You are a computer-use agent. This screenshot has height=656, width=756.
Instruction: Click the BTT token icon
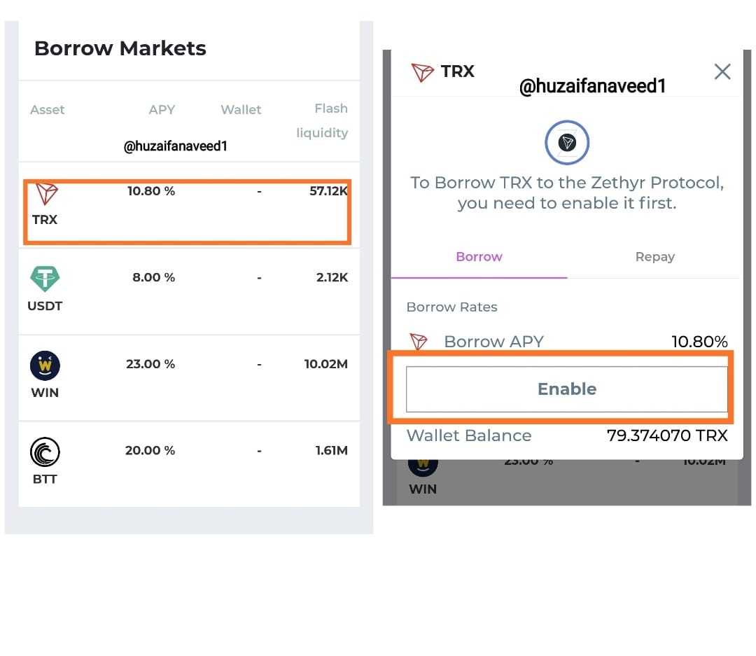(x=45, y=452)
